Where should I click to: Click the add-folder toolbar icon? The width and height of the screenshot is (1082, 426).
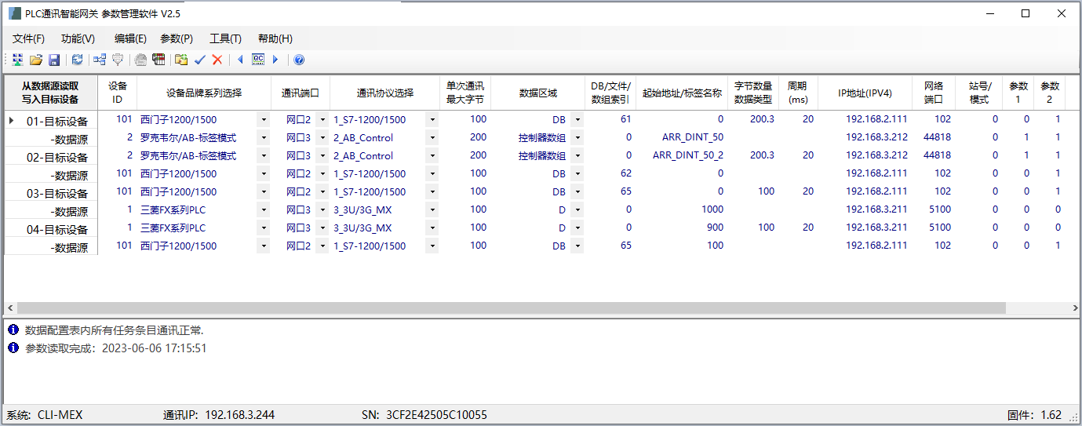tap(181, 60)
